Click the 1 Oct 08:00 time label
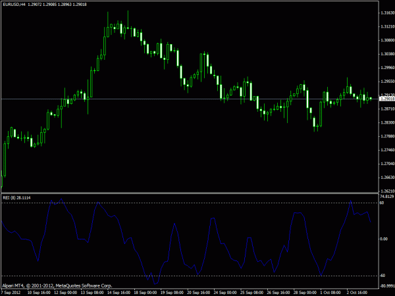 point(330,293)
